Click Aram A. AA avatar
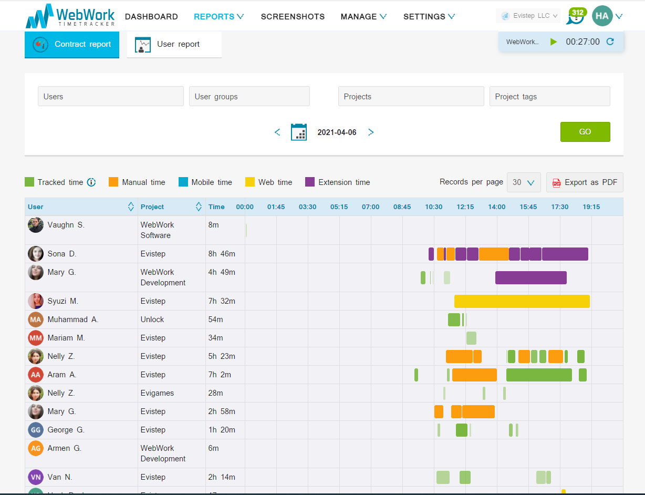 click(x=36, y=375)
